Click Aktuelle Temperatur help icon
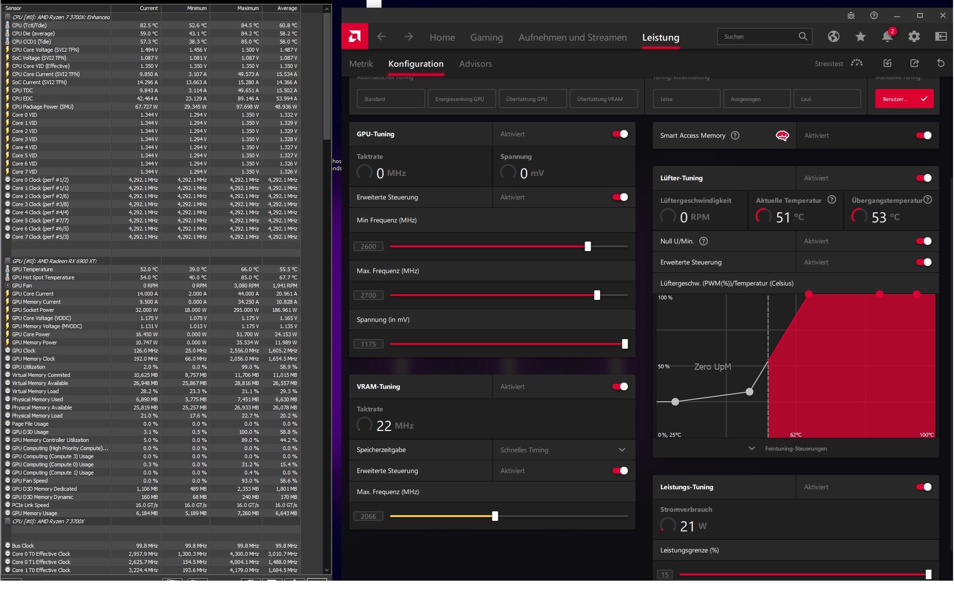This screenshot has width=954, height=595. (x=832, y=200)
